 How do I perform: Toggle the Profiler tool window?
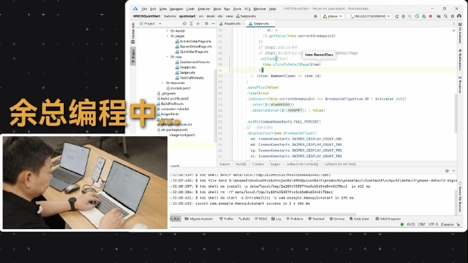point(227,219)
